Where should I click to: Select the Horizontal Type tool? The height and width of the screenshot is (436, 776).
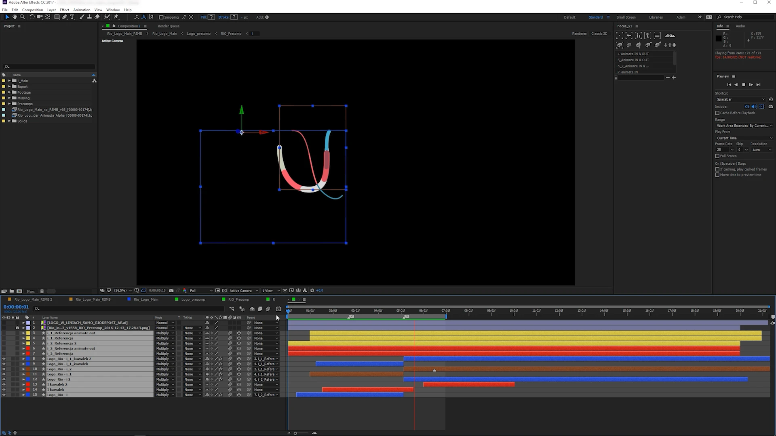point(72,17)
